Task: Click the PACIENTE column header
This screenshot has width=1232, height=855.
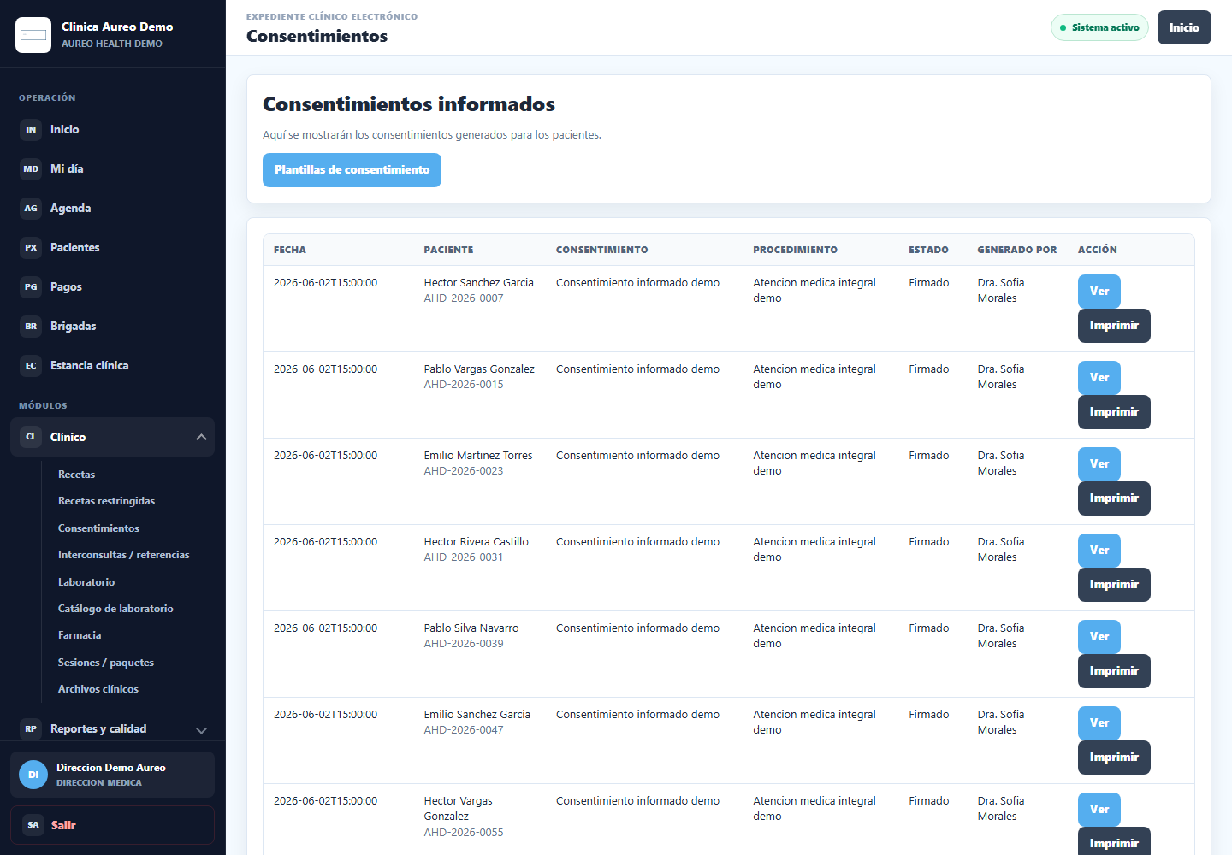Action: click(x=448, y=250)
